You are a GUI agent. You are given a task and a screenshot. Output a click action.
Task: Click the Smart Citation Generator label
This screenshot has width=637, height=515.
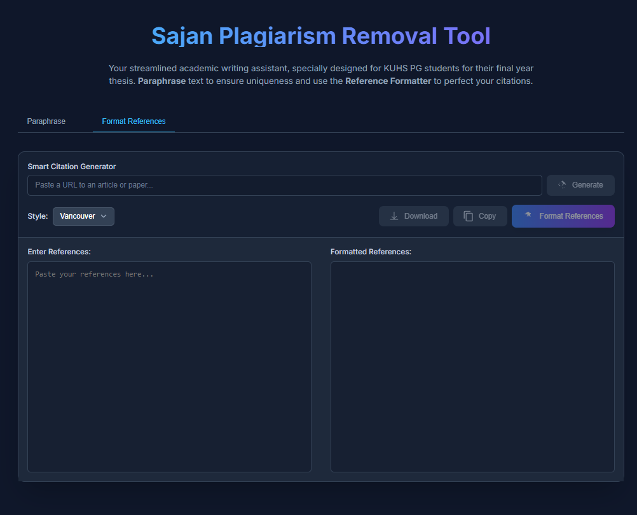point(72,167)
